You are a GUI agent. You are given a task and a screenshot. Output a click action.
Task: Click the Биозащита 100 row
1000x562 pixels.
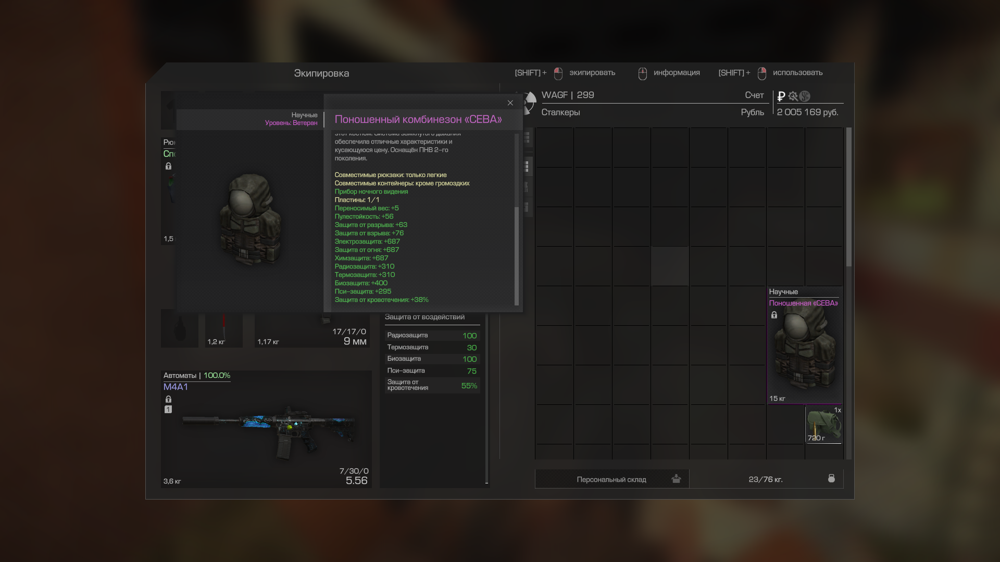(432, 359)
